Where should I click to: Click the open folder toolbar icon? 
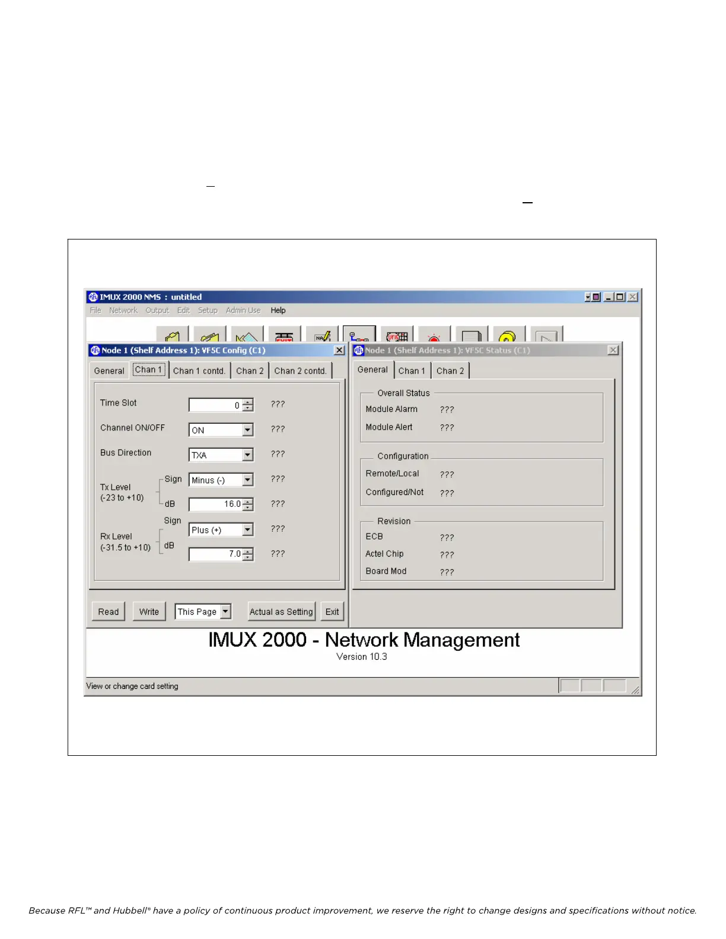click(173, 334)
